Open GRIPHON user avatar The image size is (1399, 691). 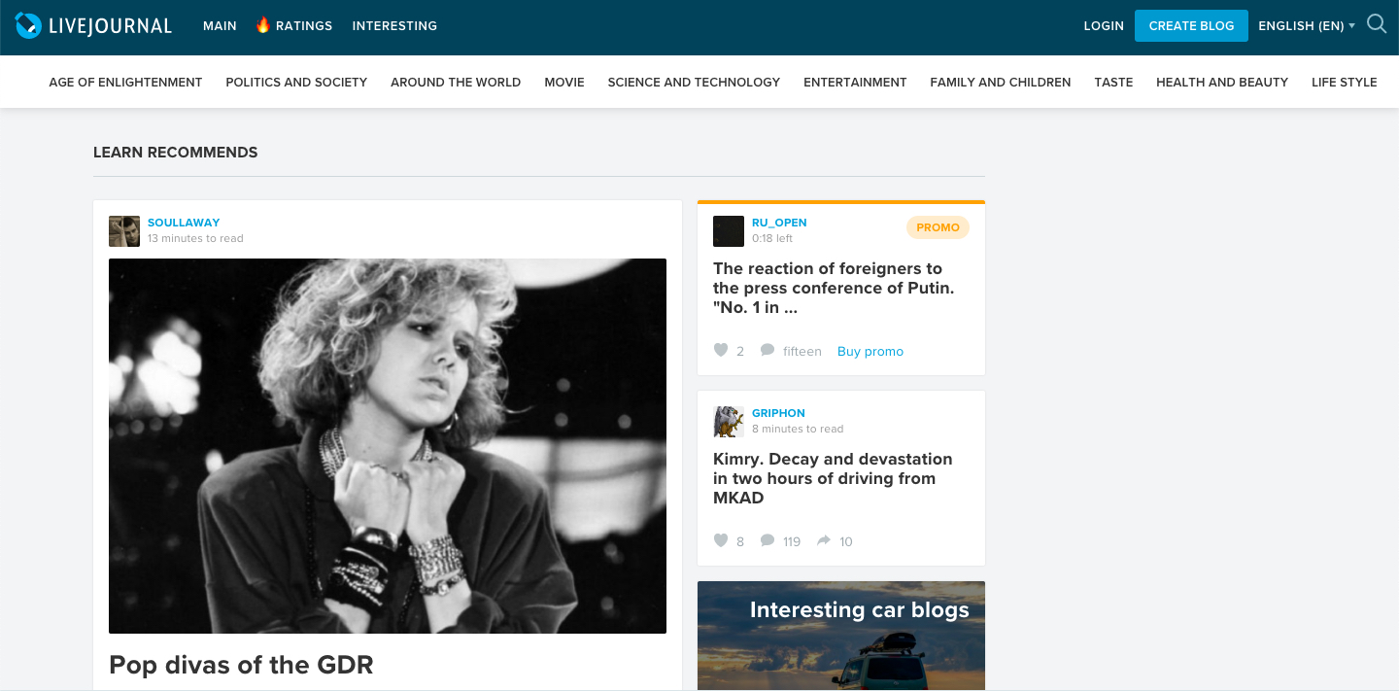click(729, 422)
